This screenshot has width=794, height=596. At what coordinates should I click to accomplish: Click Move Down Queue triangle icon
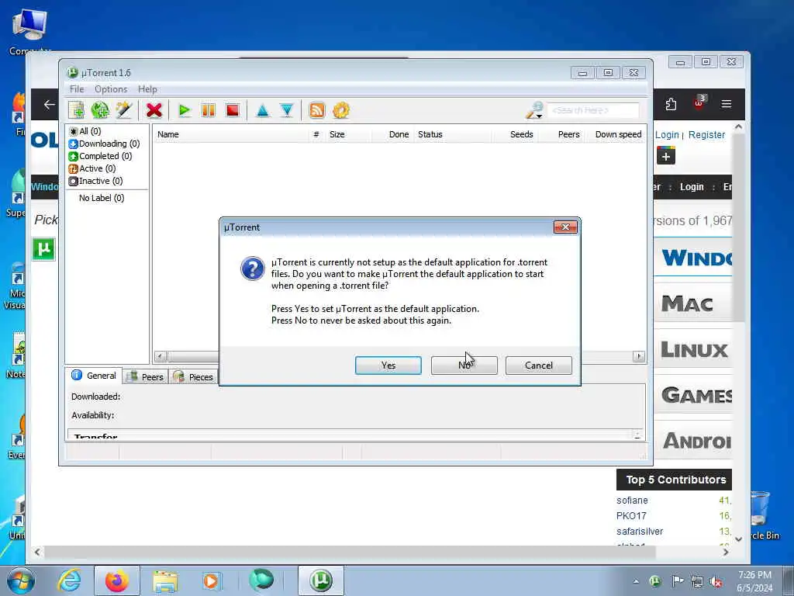tap(287, 110)
